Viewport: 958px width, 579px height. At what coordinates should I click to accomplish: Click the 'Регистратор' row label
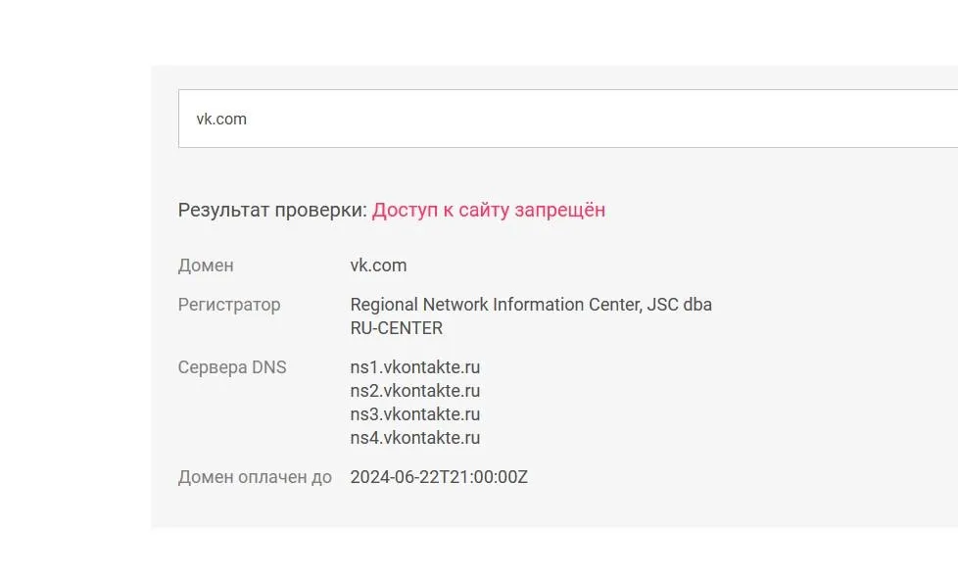tap(228, 305)
